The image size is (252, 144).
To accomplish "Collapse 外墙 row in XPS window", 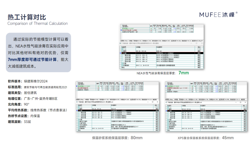I will (x=168, y=111).
